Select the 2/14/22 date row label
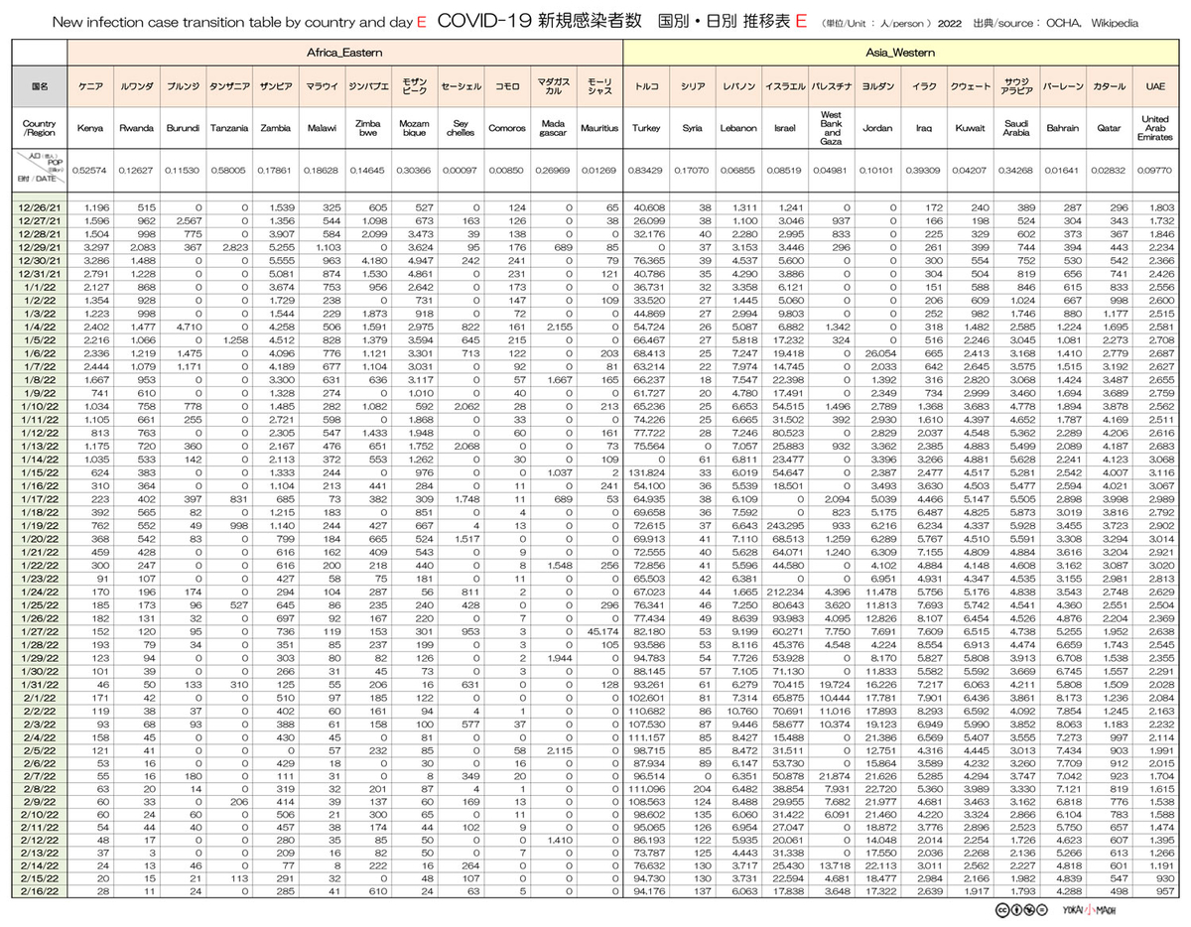The image size is (1191, 927). pos(39,865)
